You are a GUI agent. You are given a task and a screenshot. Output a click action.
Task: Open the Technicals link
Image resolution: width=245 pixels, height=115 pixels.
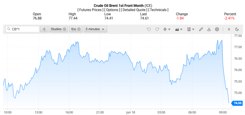158,10
